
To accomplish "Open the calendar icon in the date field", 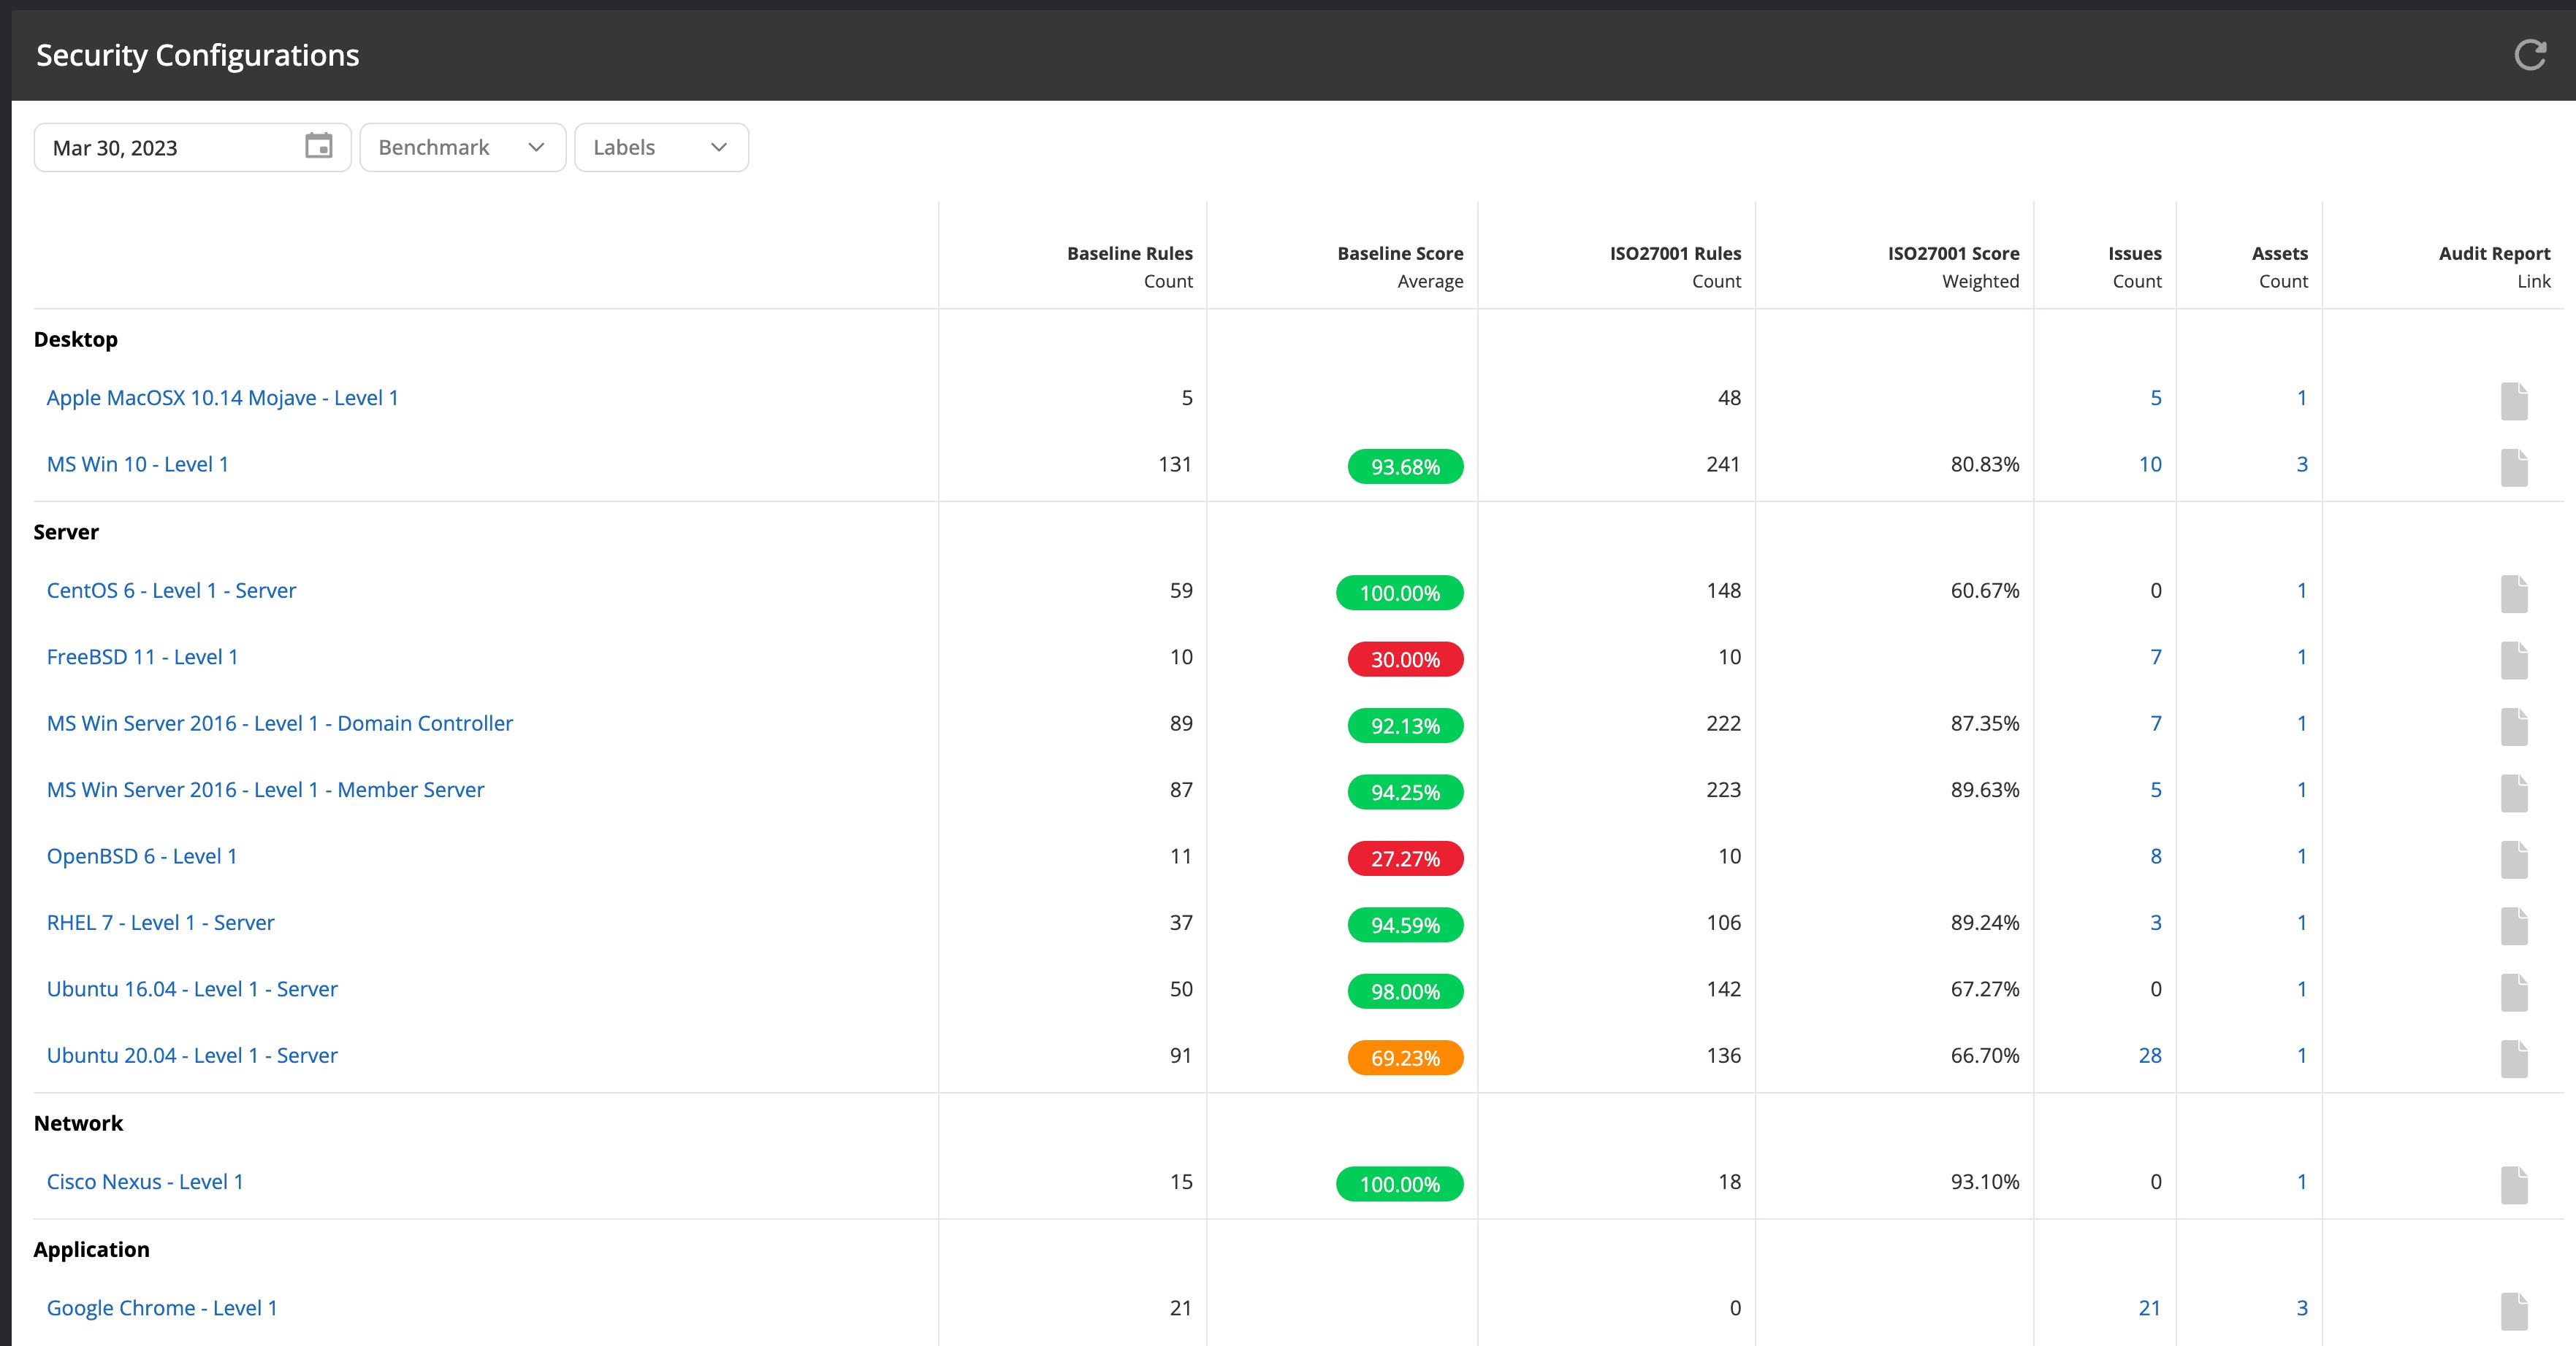I will tap(319, 146).
